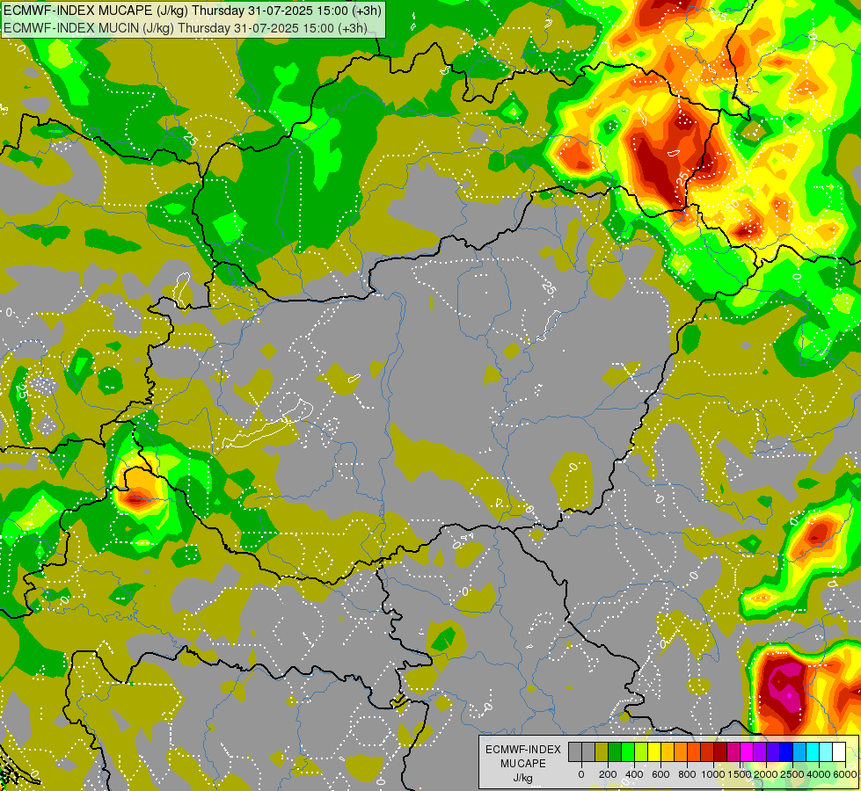This screenshot has height=791, width=861.
Task: Select the pure yellow legend swatch before 600
Action: 654,752
